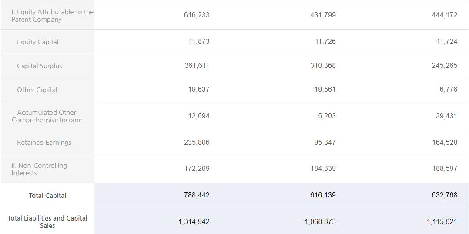Screen dimensions: 469x234
Task: Click the value 788,442 in Total Capital
Action: (197, 195)
